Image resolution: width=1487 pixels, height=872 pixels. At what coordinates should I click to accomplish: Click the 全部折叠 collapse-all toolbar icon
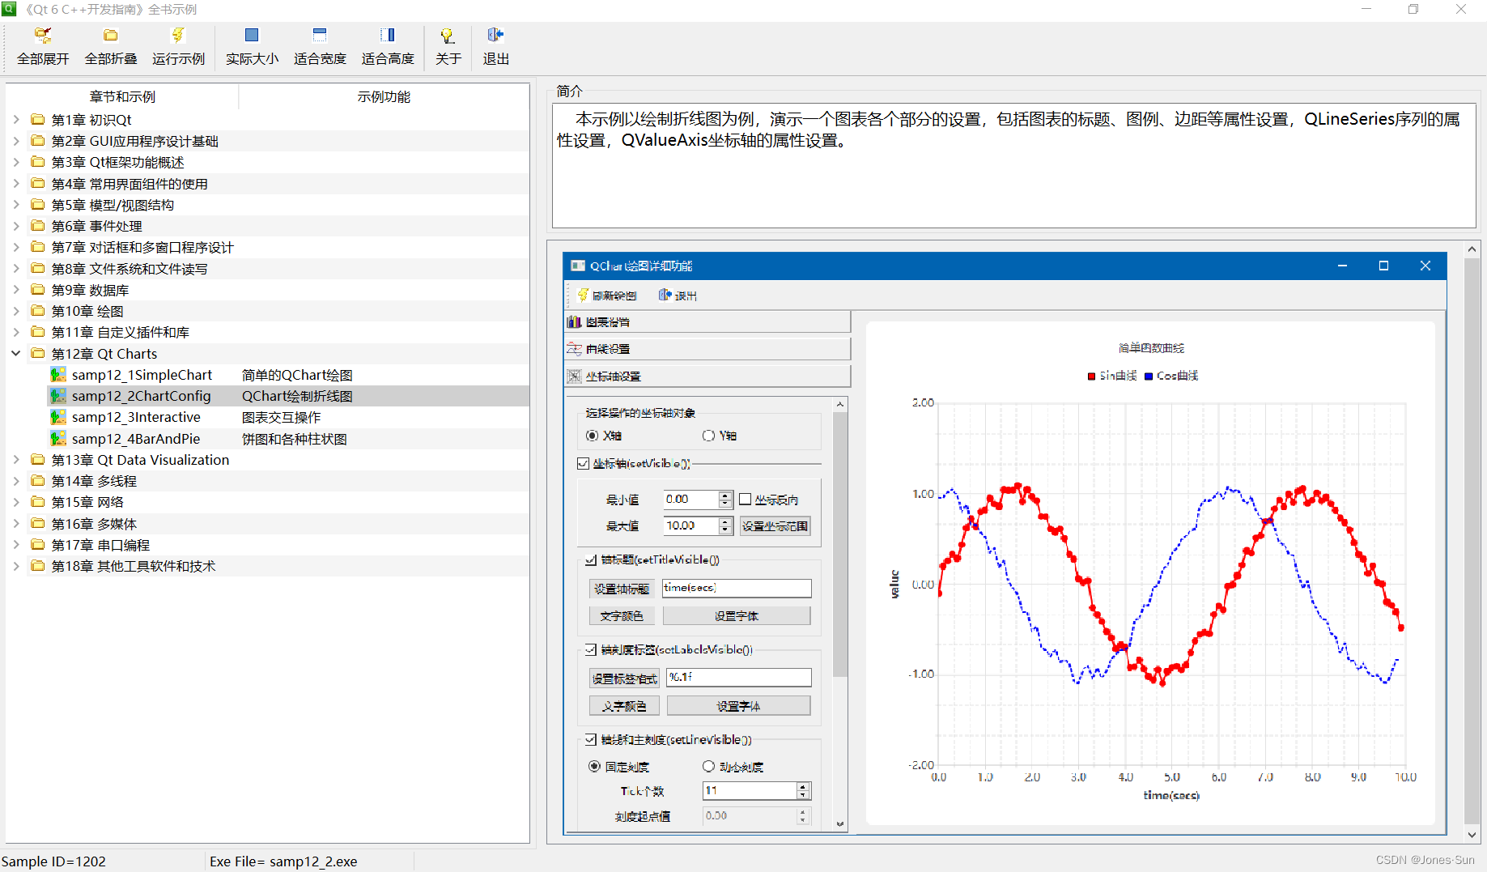[111, 35]
